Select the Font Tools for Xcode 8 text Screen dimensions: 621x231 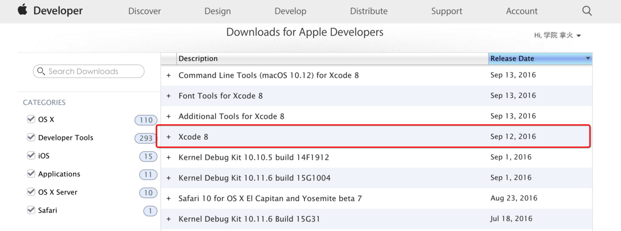(x=220, y=96)
